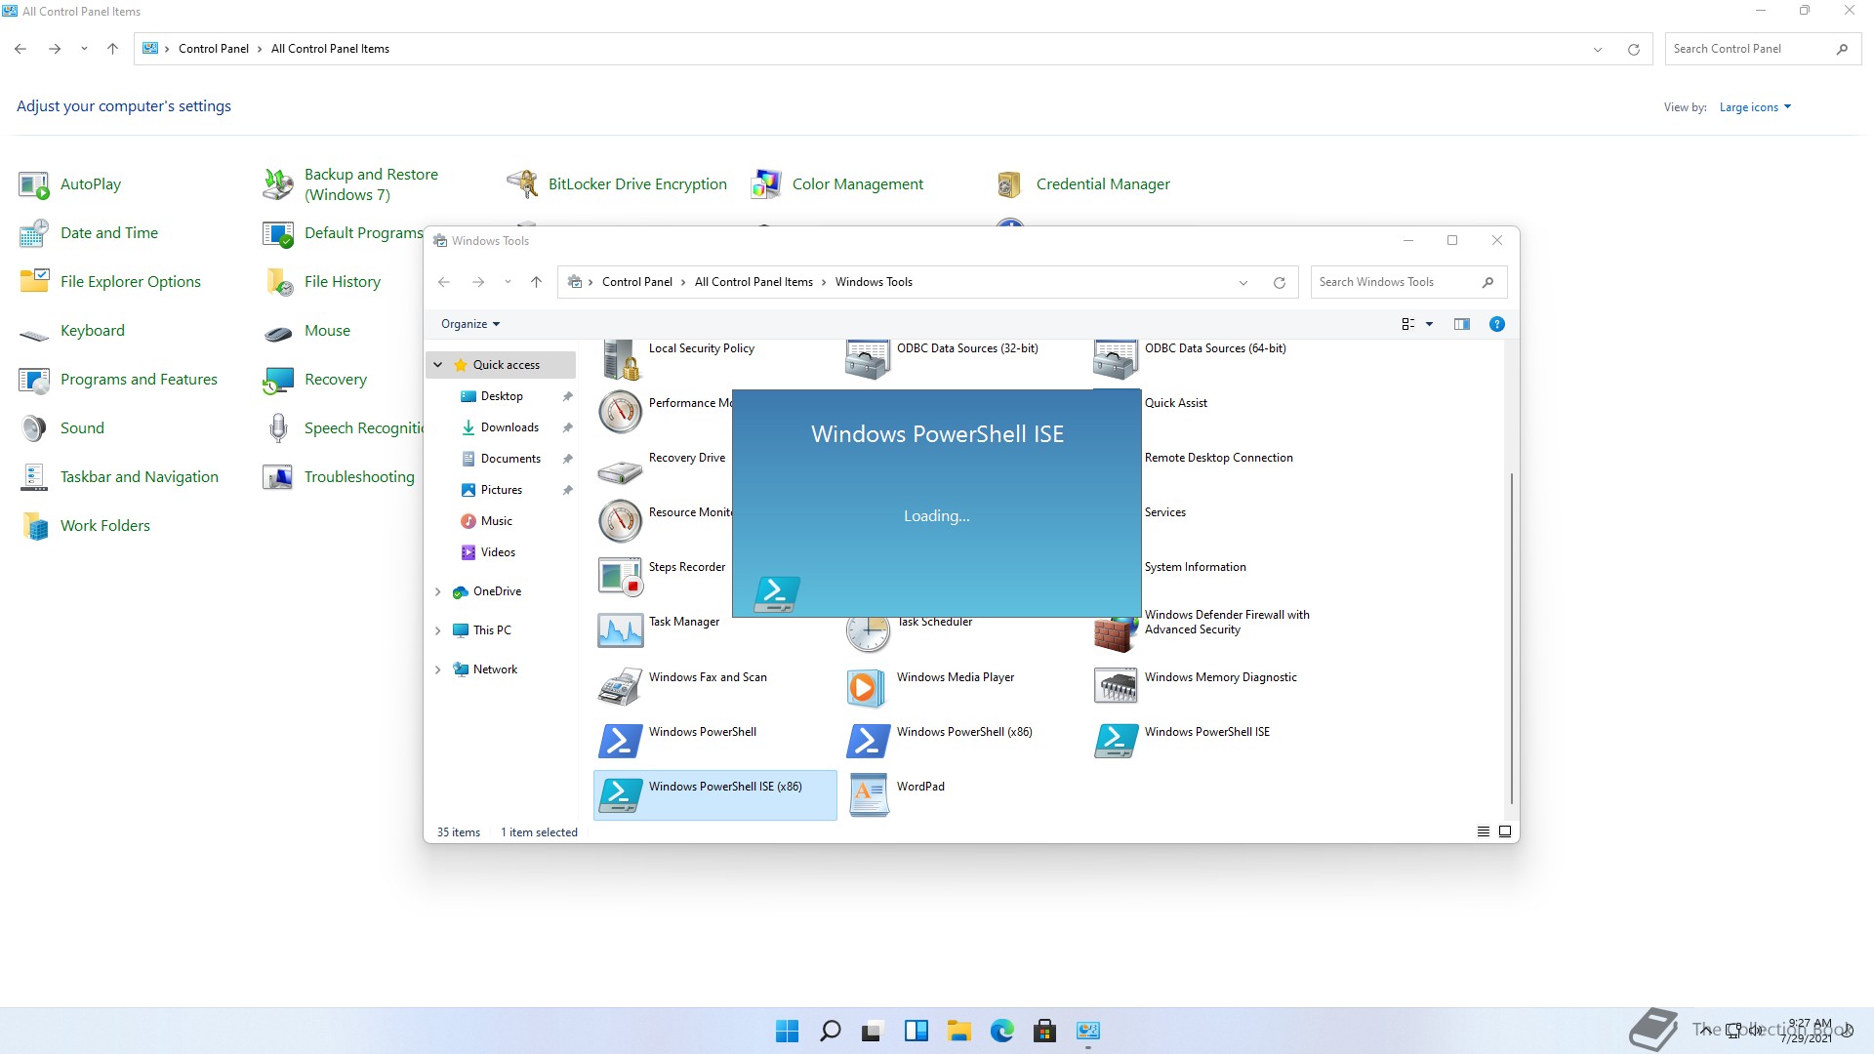Open the WordPad icon

click(x=868, y=795)
